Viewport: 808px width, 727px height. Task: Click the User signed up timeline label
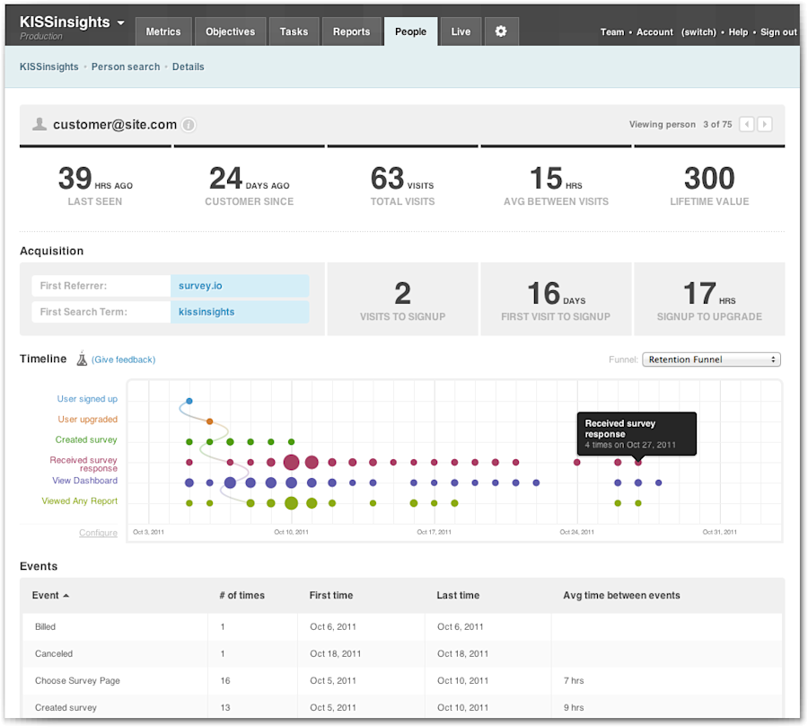tap(87, 399)
